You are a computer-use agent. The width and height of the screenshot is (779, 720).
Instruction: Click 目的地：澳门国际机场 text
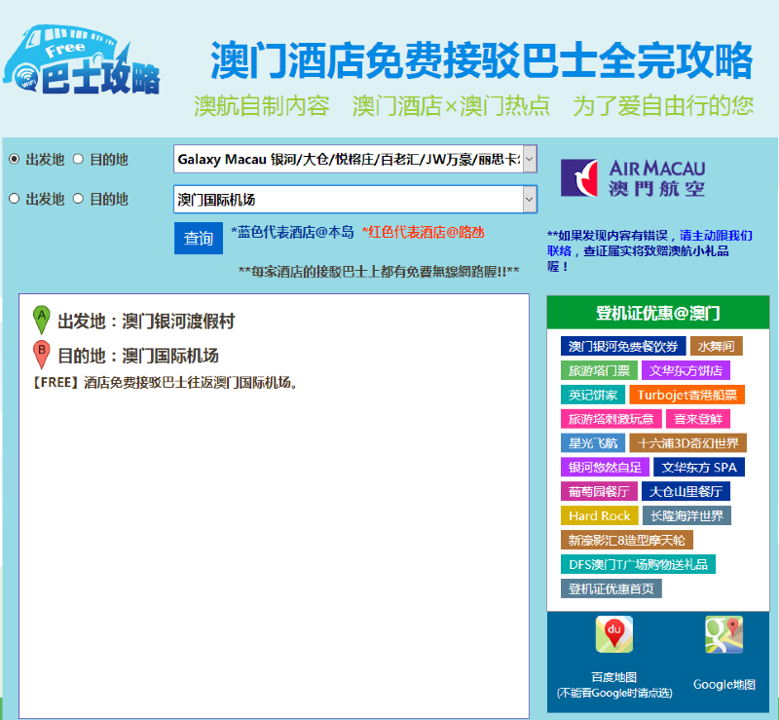[x=138, y=356]
